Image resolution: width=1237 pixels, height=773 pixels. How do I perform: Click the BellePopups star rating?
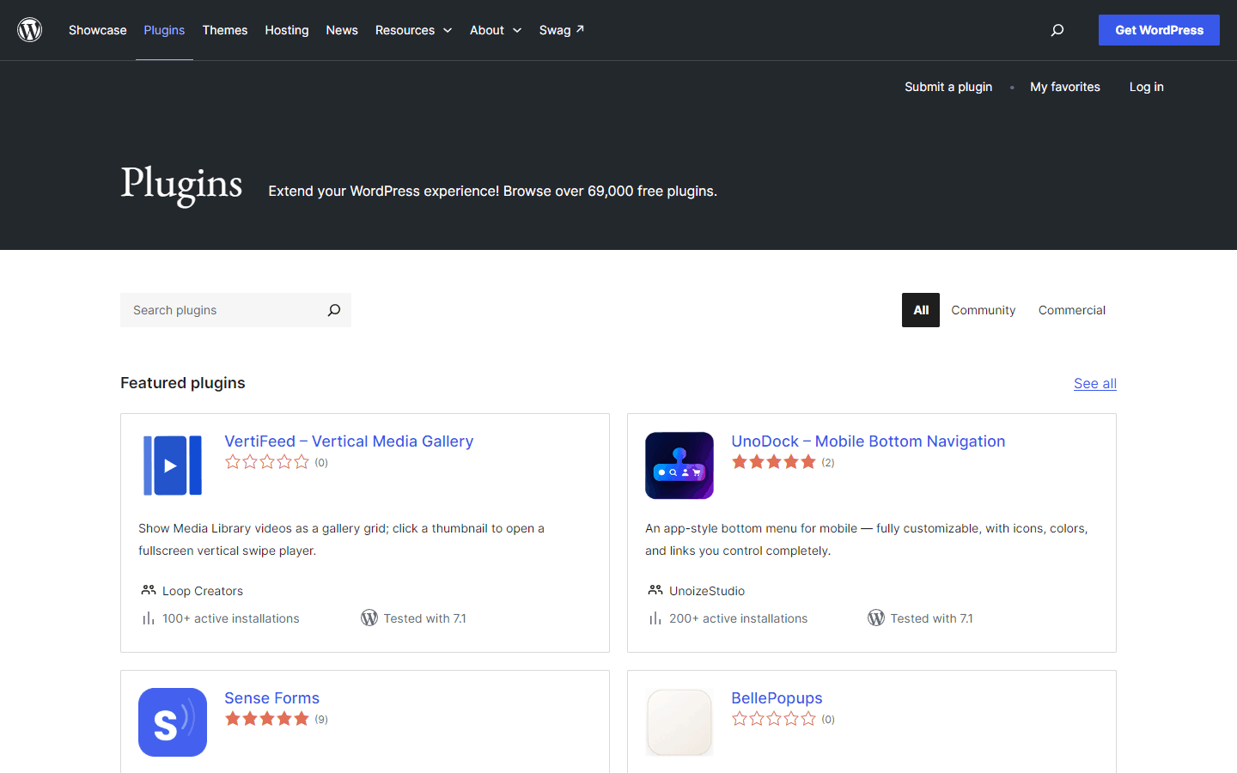pyautogui.click(x=774, y=719)
